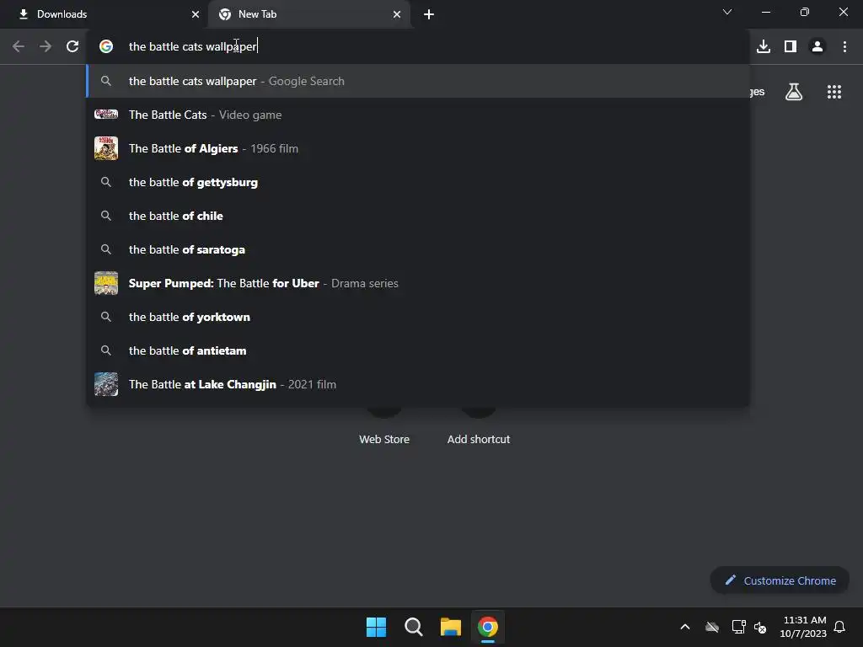The height and width of the screenshot is (647, 863).
Task: Click the browser back arrow
Action: pos(19,46)
